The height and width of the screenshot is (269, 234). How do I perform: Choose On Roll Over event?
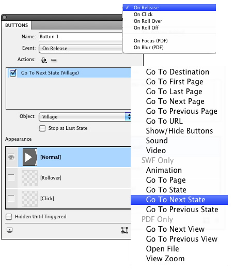(x=148, y=21)
